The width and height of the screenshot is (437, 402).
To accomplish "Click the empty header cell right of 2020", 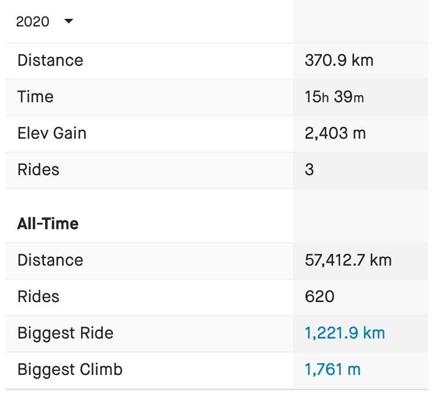I will (361, 22).
